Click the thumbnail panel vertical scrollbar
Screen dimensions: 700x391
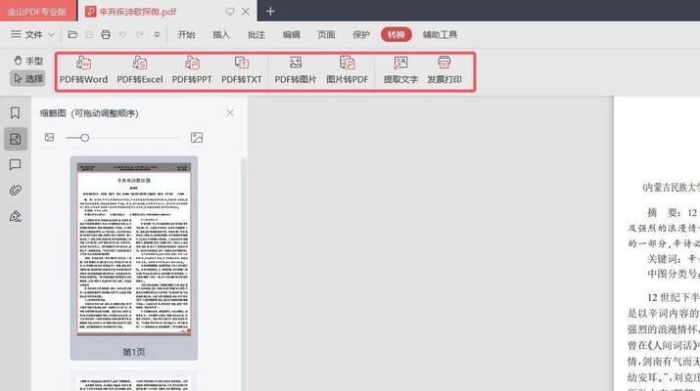coord(244,275)
